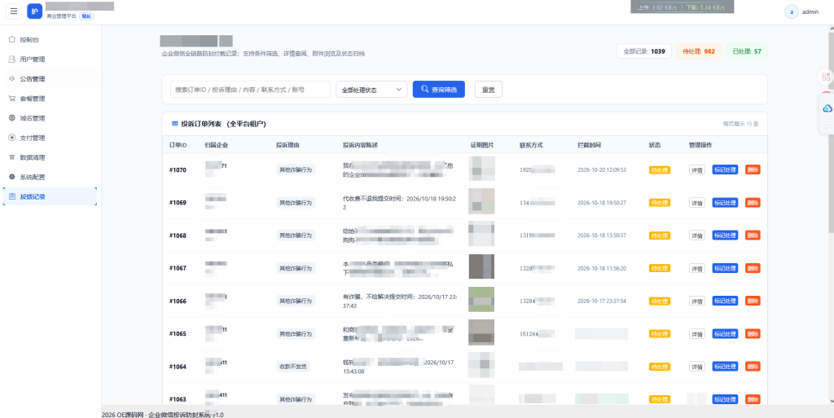Click the 控制台 home icon in sidebar
Viewport: 834px width, 418px height.
tap(11, 39)
